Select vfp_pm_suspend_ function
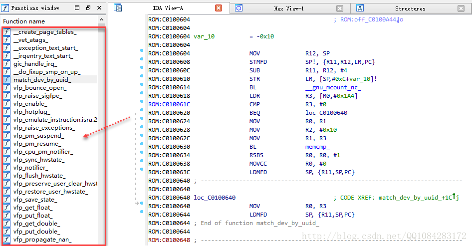Image resolution: width=472 pixels, height=246 pixels. (x=39, y=136)
